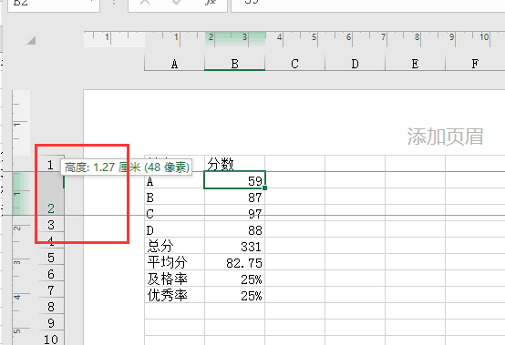Select column header F
505x345 pixels.
(475, 64)
